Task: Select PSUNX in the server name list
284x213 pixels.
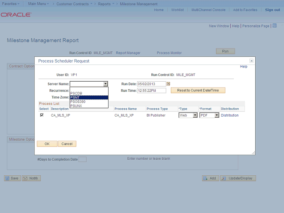Action: point(89,106)
